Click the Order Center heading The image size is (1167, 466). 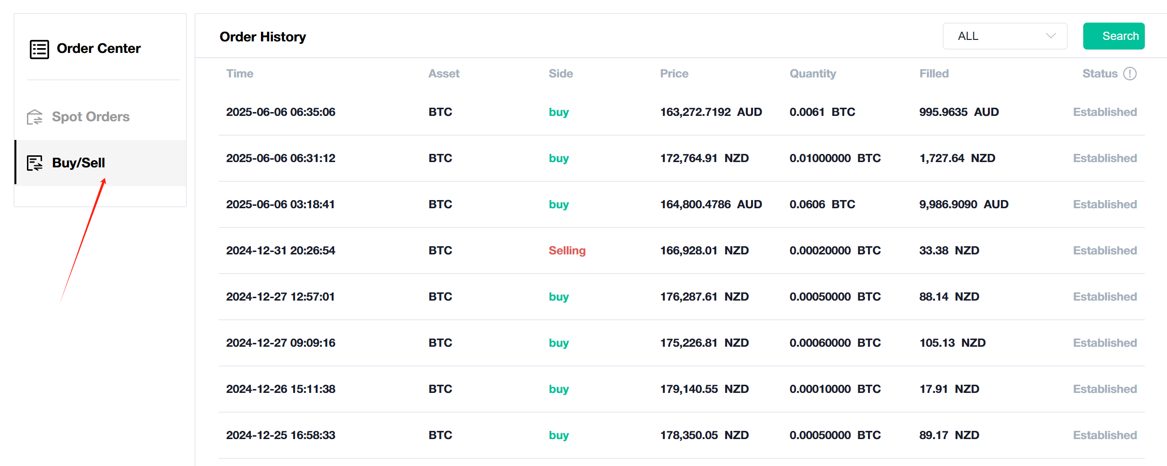coord(99,49)
